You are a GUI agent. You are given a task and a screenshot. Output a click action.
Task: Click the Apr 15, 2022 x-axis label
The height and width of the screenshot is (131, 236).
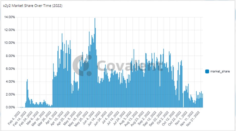tap(57, 118)
